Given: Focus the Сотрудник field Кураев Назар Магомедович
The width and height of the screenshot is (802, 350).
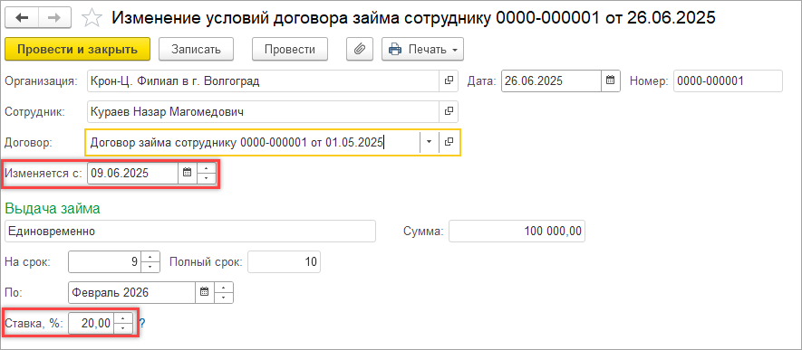Looking at the screenshot, I should pyautogui.click(x=264, y=111).
